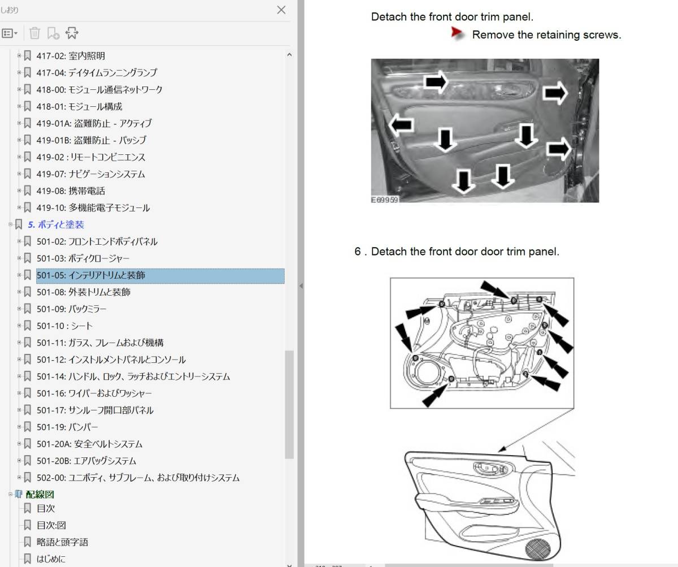678x567 pixels.
Task: Click bookmark icon beside 418-00: モジュール通信ネットワーク
Action: [27, 89]
